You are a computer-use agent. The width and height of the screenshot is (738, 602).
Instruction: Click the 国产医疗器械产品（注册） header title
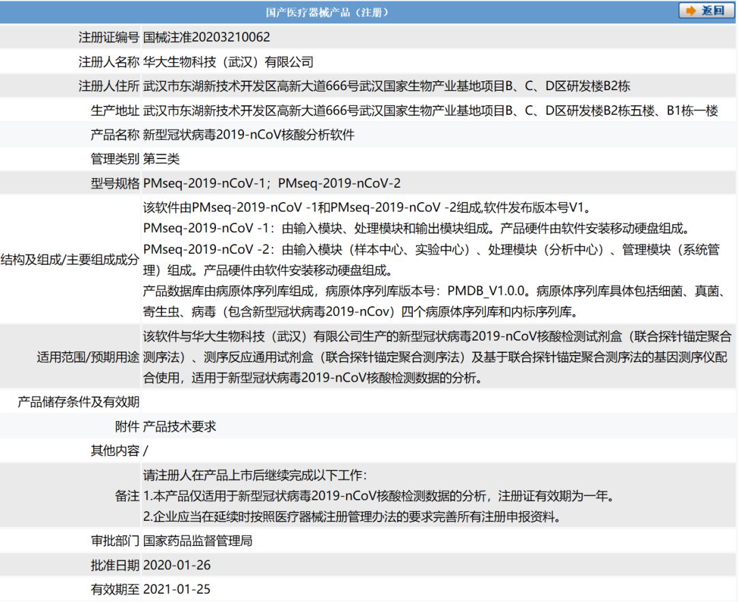[327, 12]
